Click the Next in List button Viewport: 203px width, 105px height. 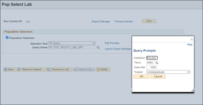coord(84,69)
